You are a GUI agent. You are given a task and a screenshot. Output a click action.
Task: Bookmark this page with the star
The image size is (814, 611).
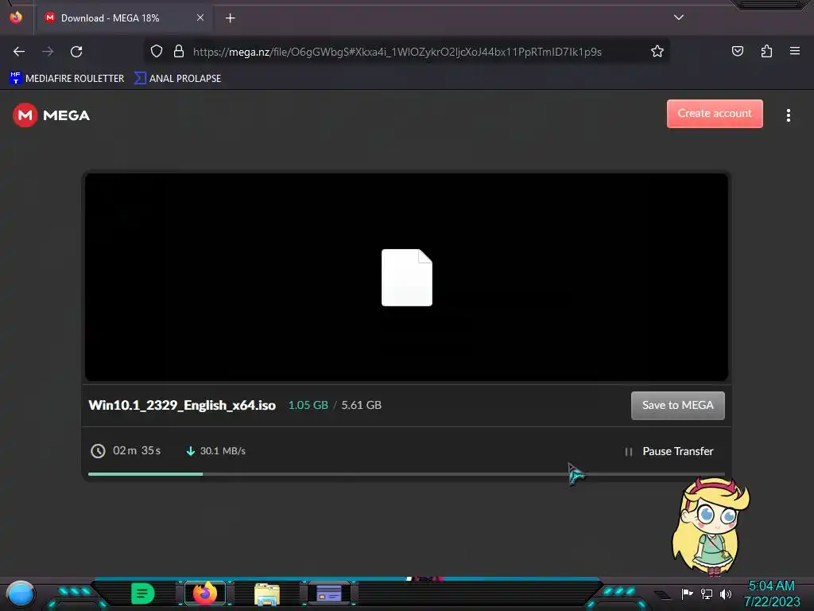[657, 52]
